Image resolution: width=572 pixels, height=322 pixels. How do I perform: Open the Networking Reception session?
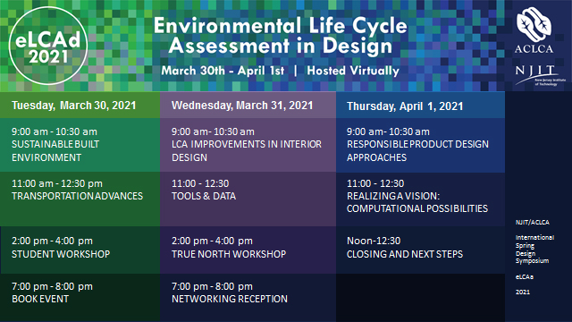click(x=248, y=297)
